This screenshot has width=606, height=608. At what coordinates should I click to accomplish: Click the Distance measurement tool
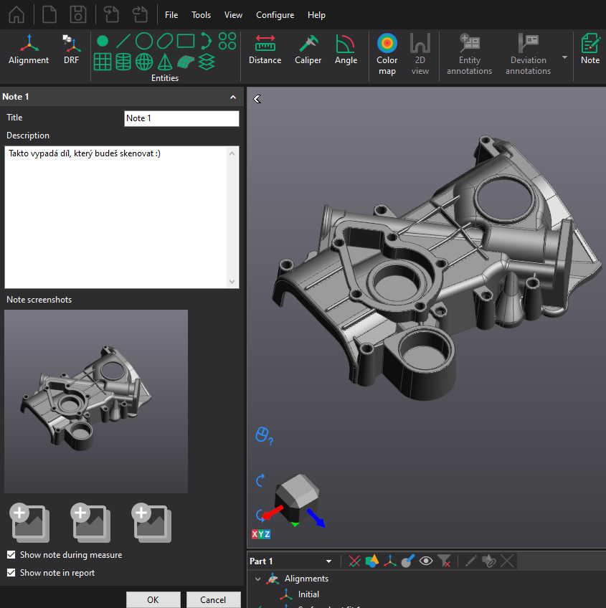265,50
